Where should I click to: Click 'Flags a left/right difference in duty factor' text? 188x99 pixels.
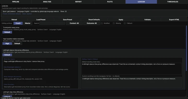click(x=24, y=61)
